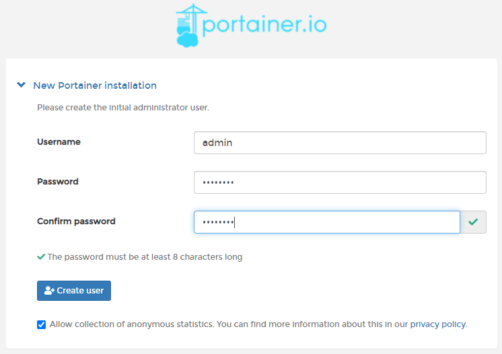Click the password length requirement message
Image resolution: width=502 pixels, height=354 pixels.
145,257
